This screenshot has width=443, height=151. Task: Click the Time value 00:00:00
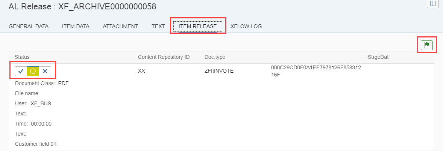coord(41,124)
